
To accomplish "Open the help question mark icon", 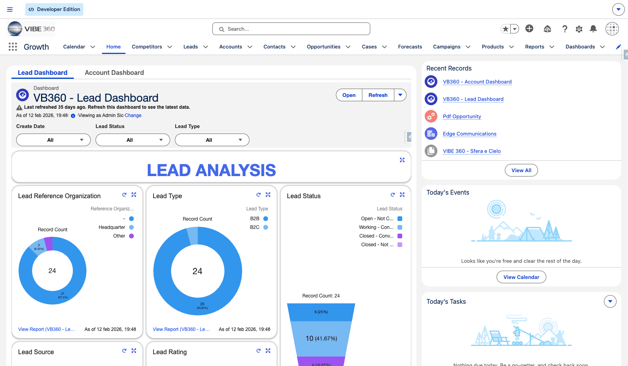I will 564,29.
